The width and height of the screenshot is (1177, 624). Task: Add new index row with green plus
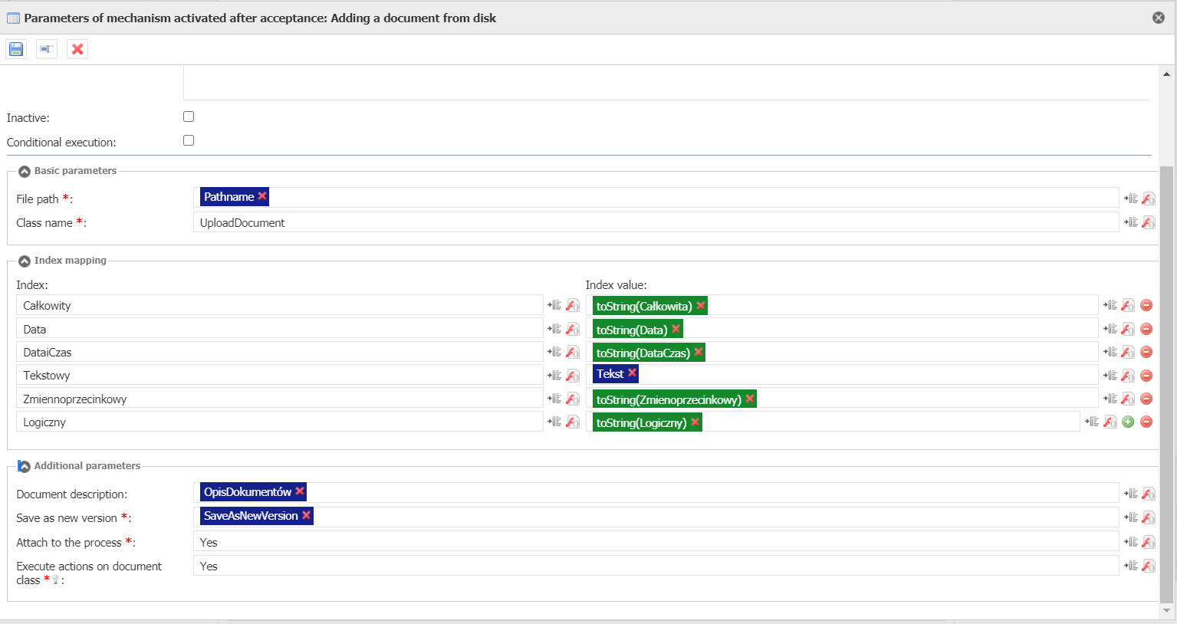coord(1128,422)
